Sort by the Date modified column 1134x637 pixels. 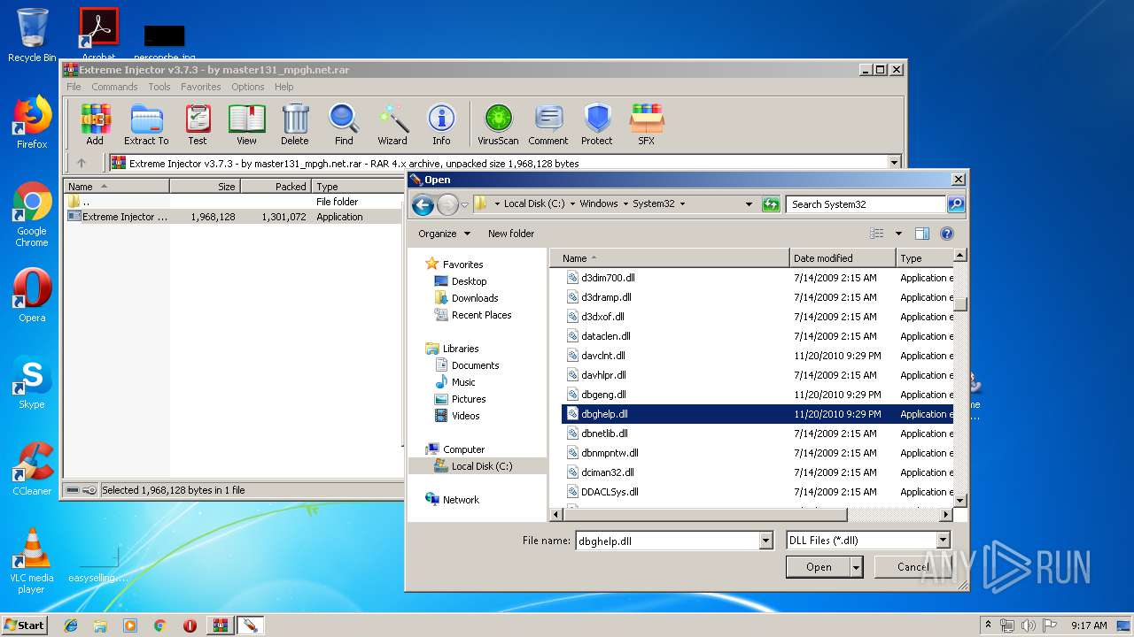point(843,258)
